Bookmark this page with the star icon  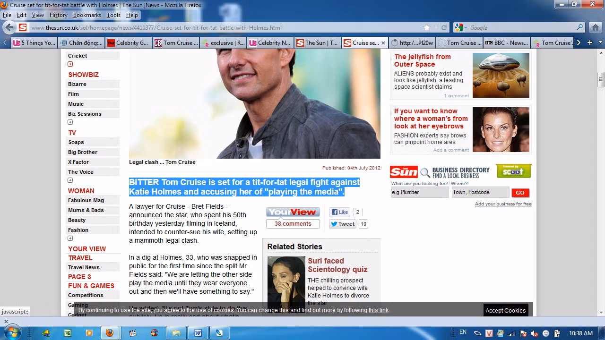coord(427,27)
